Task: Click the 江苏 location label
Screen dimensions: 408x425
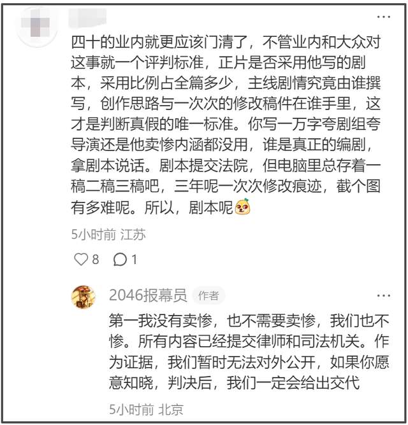Action: tap(133, 235)
